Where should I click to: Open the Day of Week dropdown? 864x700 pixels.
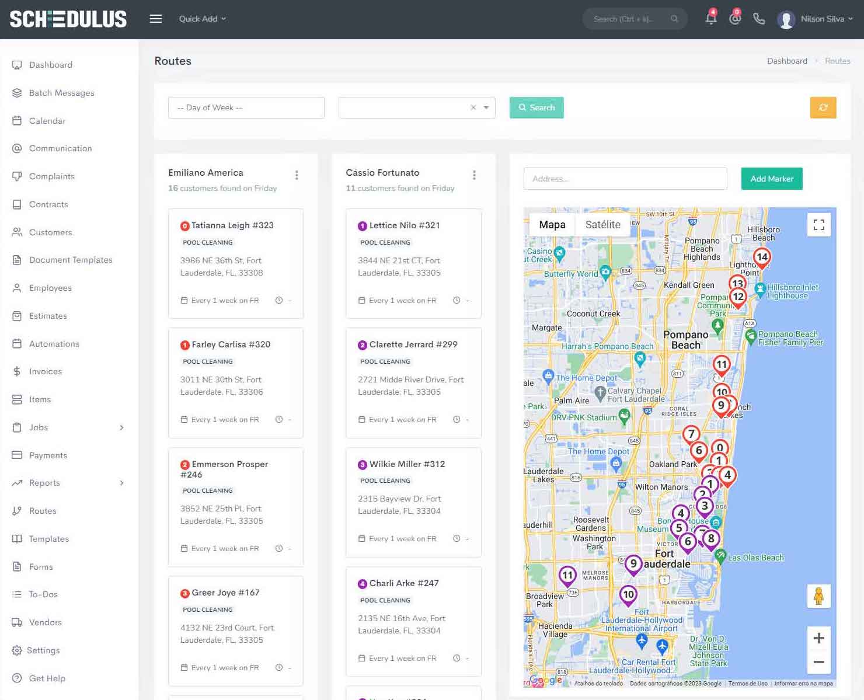click(x=246, y=107)
